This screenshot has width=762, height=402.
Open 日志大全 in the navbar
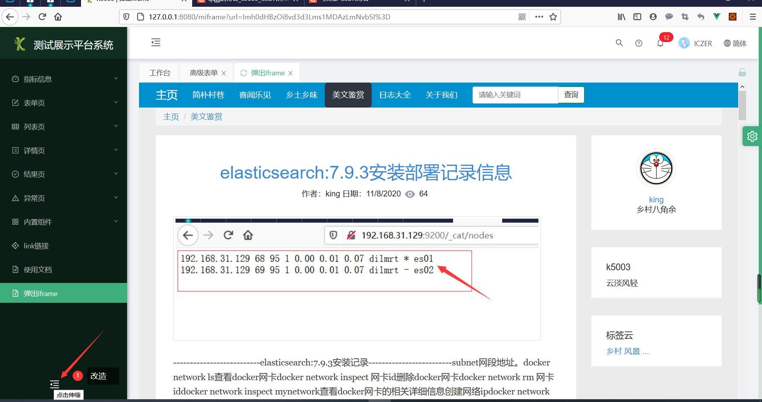(395, 95)
